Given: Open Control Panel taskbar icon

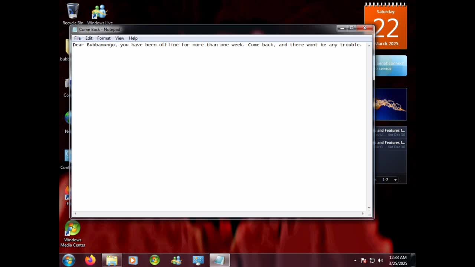Looking at the screenshot, I should pos(198,260).
